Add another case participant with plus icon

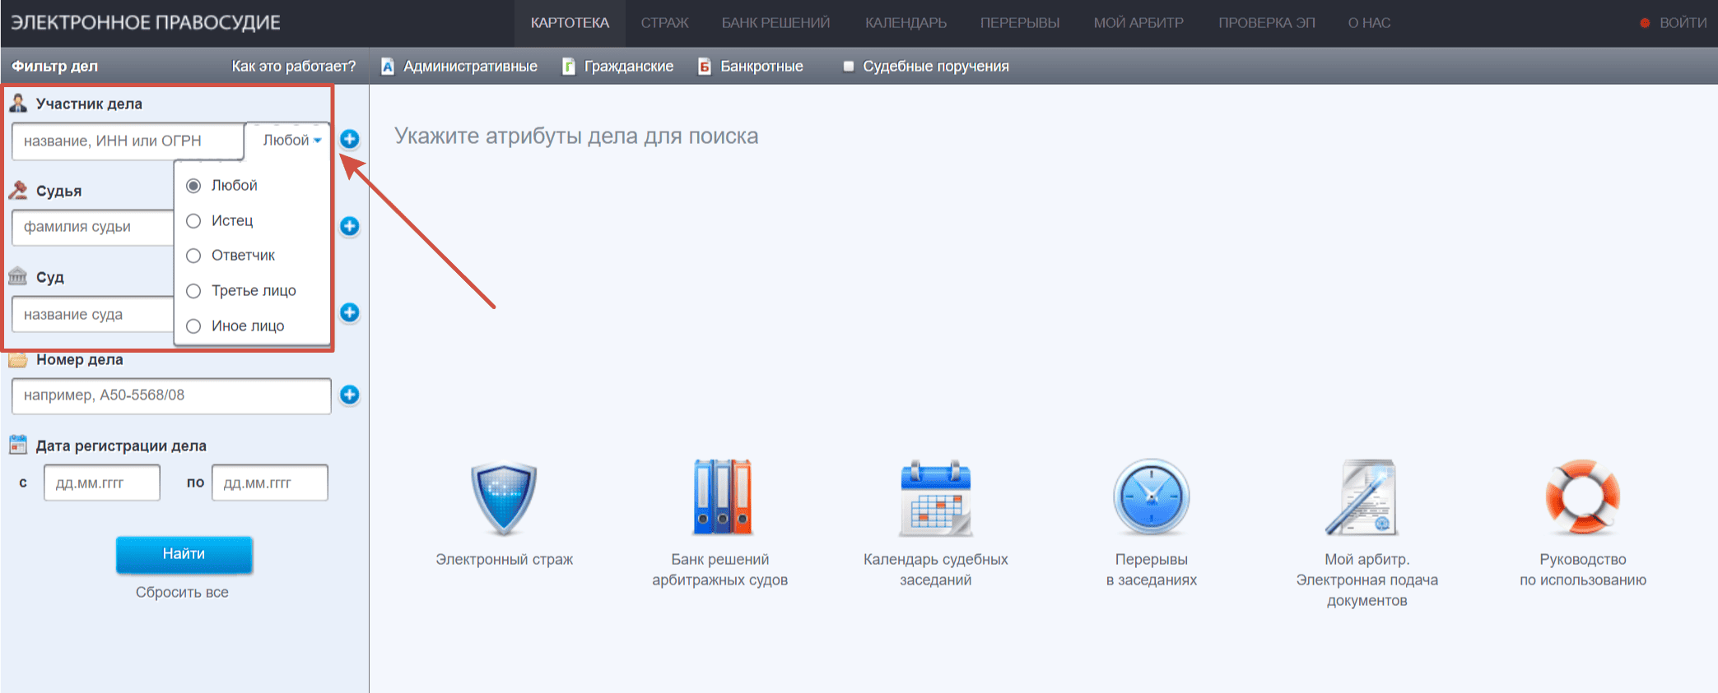pos(350,140)
